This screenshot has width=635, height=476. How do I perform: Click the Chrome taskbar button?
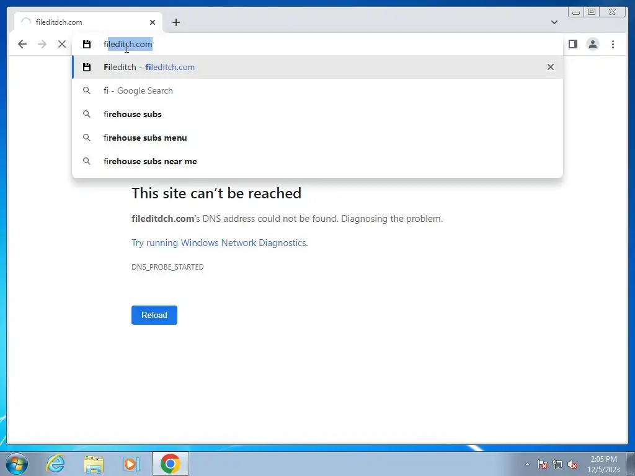171,464
